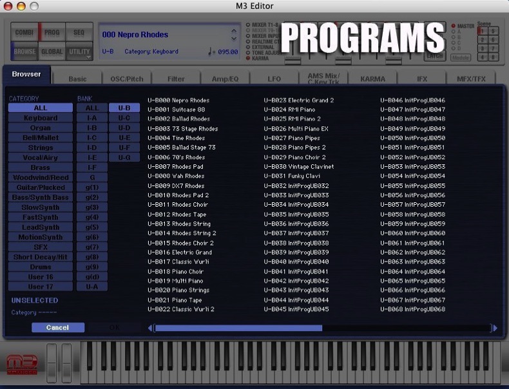Viewport: 509px width, 389px height.
Task: Click the pitch bend wheel slider
Action: point(52,363)
